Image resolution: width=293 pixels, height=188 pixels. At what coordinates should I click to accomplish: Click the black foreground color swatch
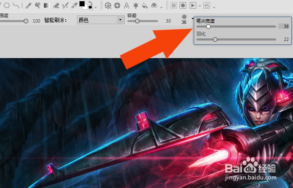[82, 4]
